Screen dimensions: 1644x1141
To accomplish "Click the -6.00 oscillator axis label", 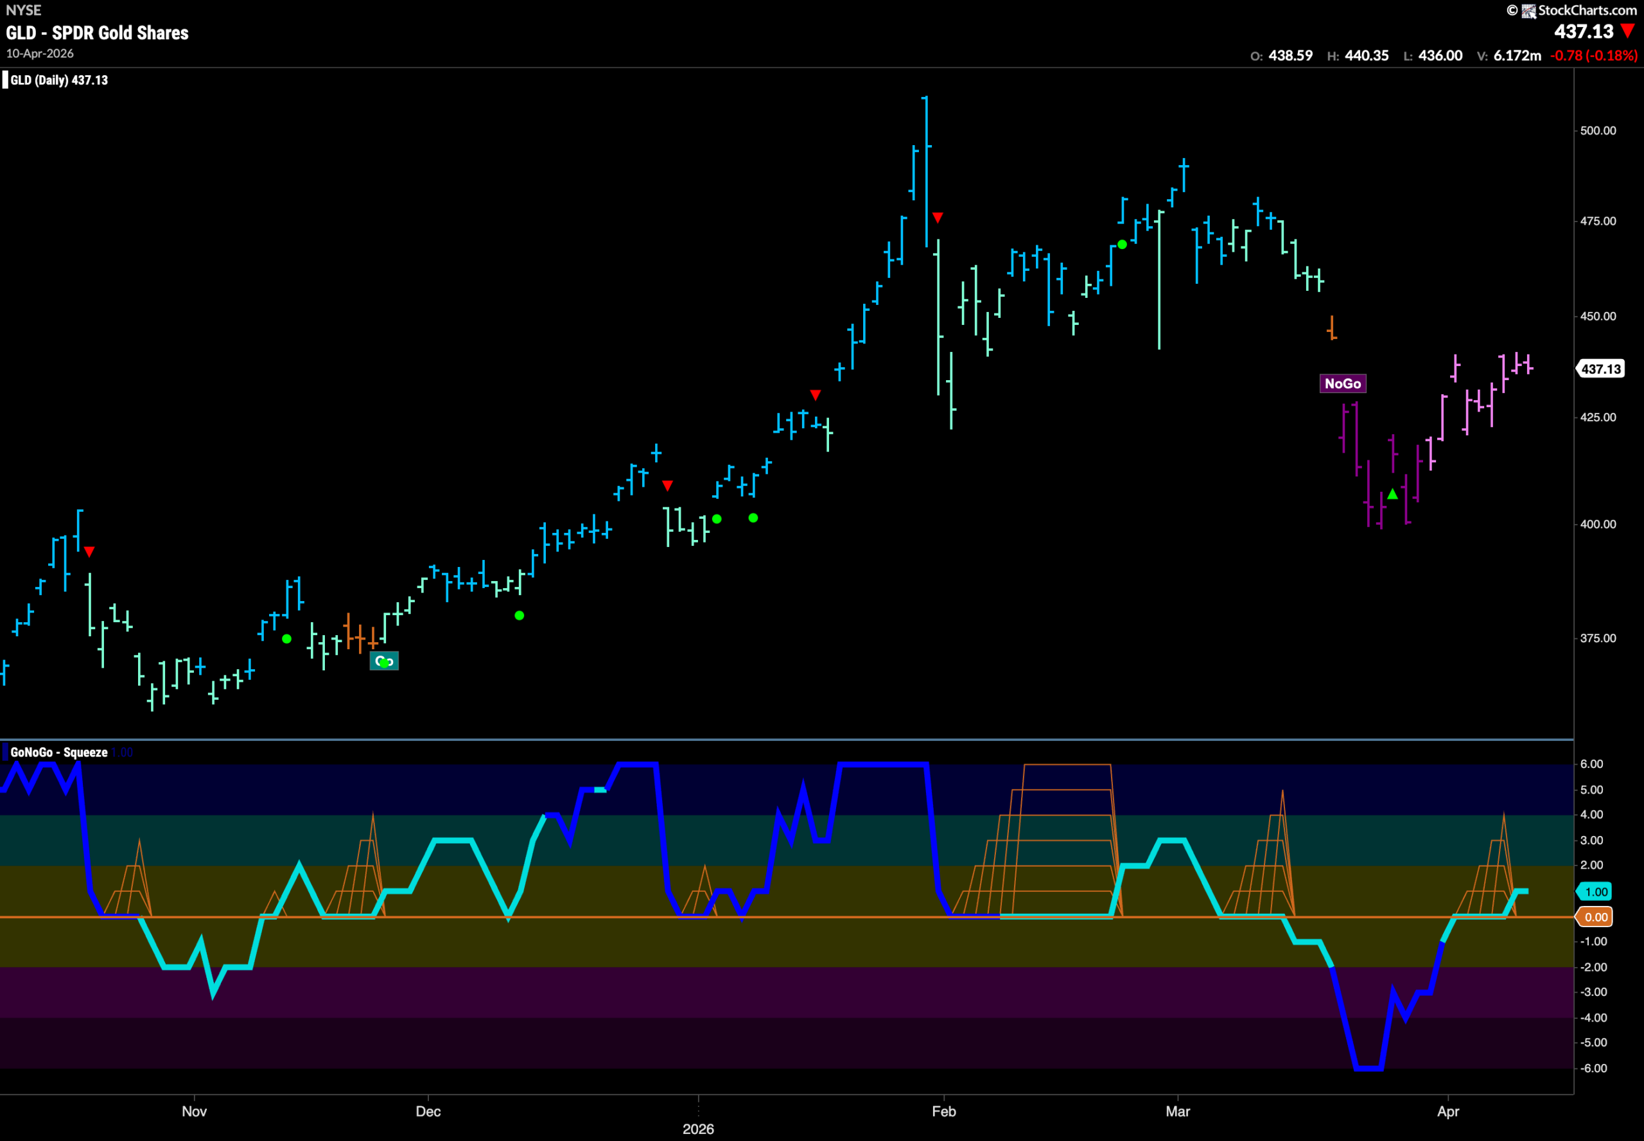I will tap(1593, 1069).
